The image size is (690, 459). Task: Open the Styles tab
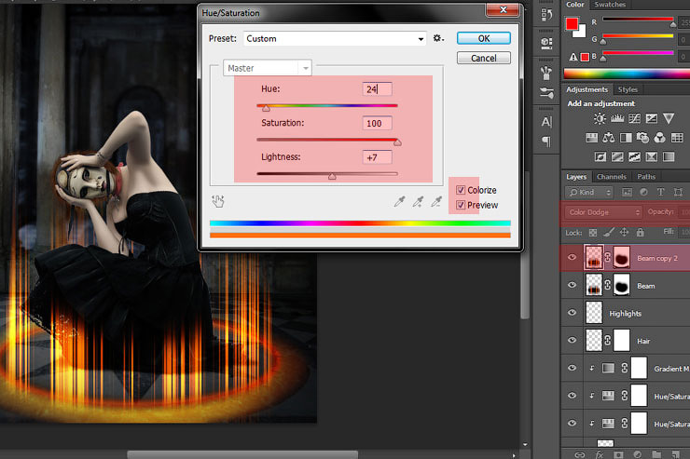pyautogui.click(x=628, y=89)
